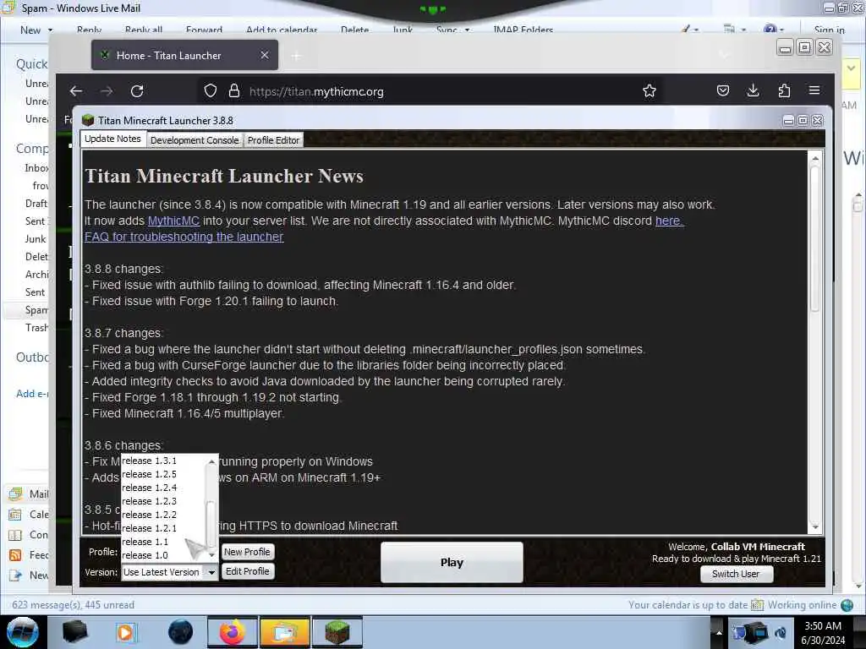Click the Firefox address bar URL
This screenshot has height=649, width=866.
tap(316, 91)
